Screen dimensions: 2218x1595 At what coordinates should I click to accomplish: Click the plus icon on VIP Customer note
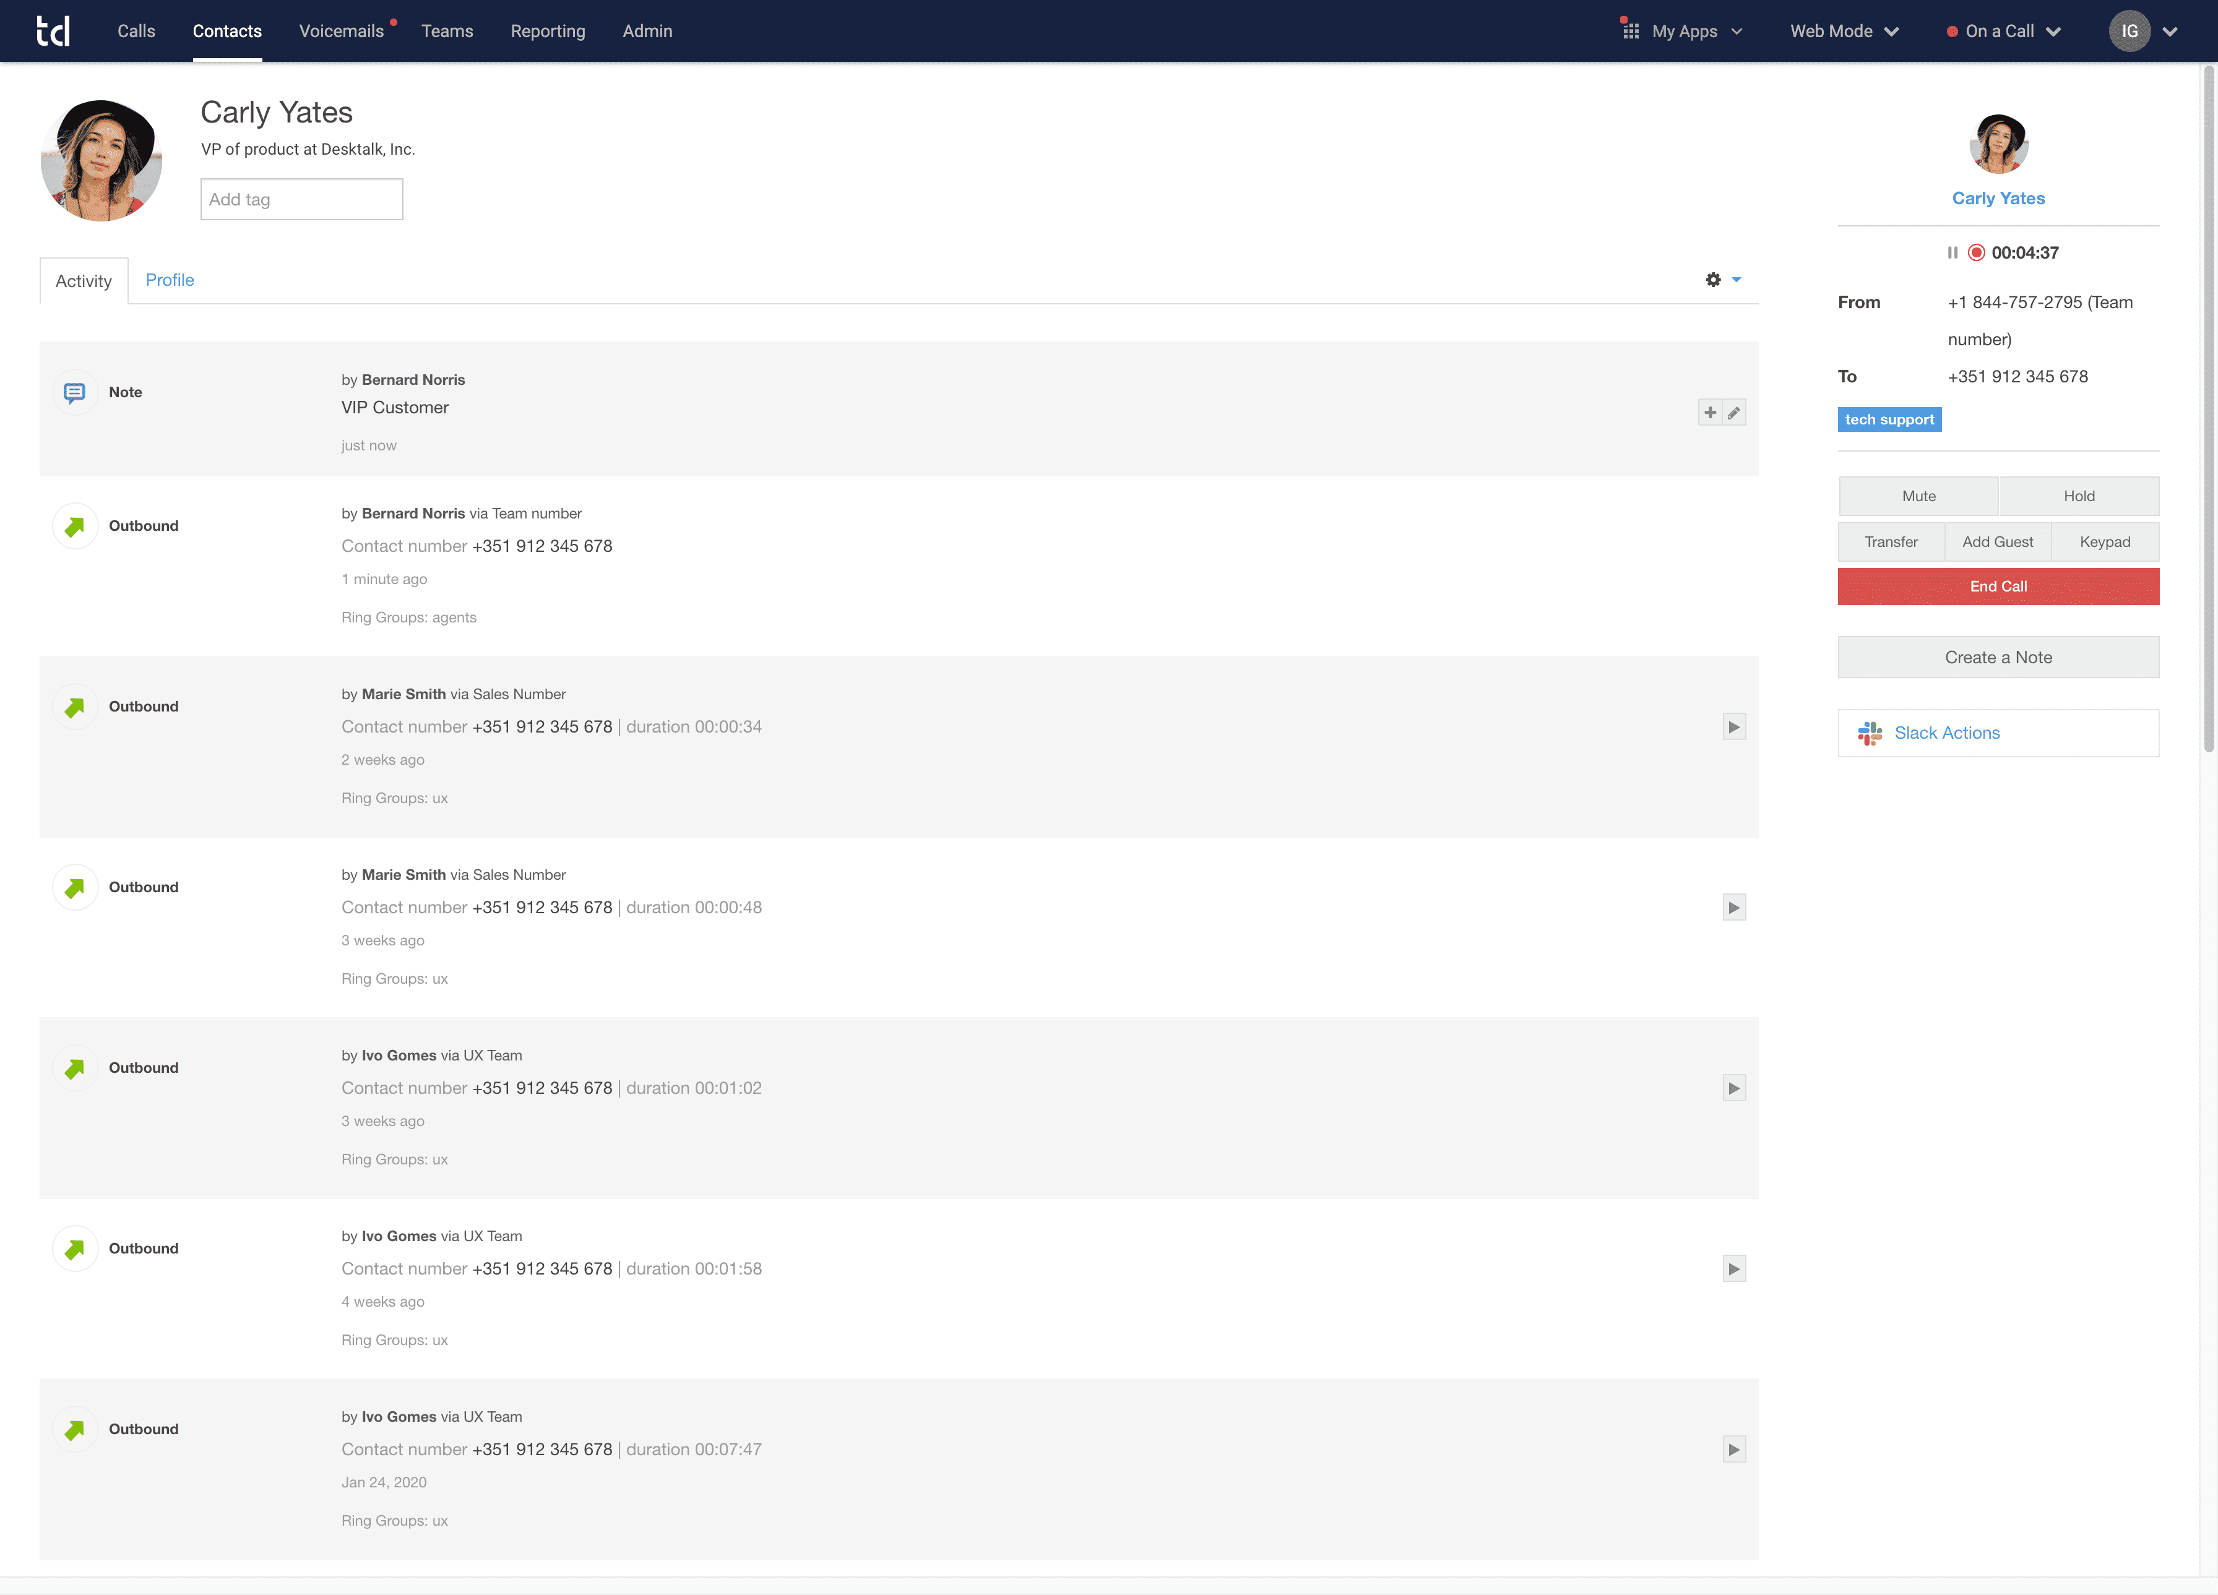point(1709,413)
